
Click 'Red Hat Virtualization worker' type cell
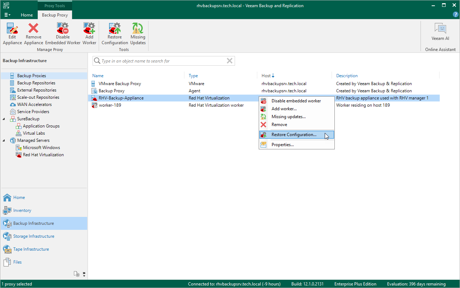pyautogui.click(x=216, y=105)
